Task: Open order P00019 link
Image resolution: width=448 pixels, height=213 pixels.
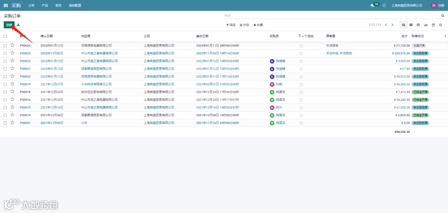Action: tap(25, 84)
